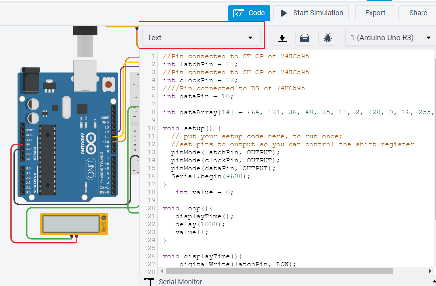Start the circuit simulation
The height and width of the screenshot is (286, 436).
pos(311,13)
